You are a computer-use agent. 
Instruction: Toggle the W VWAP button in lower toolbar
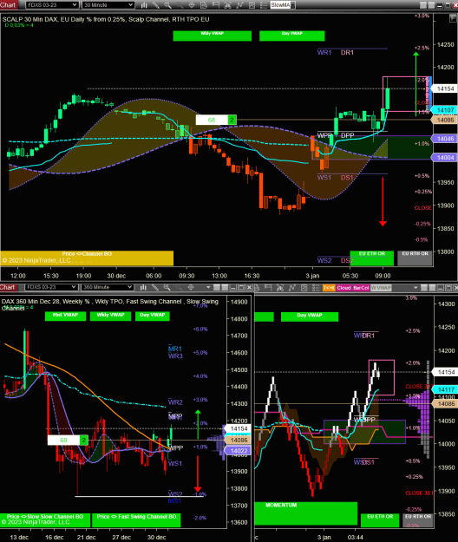(381, 288)
